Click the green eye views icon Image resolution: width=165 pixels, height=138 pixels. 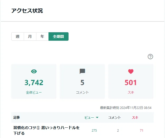34,71
